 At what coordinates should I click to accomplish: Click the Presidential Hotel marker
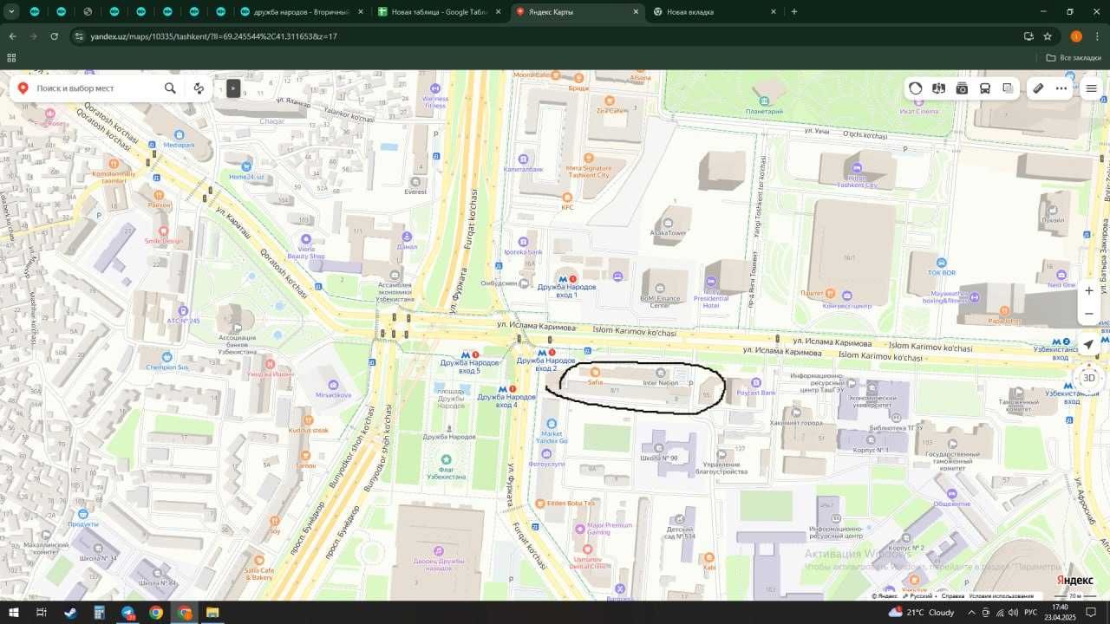click(711, 282)
